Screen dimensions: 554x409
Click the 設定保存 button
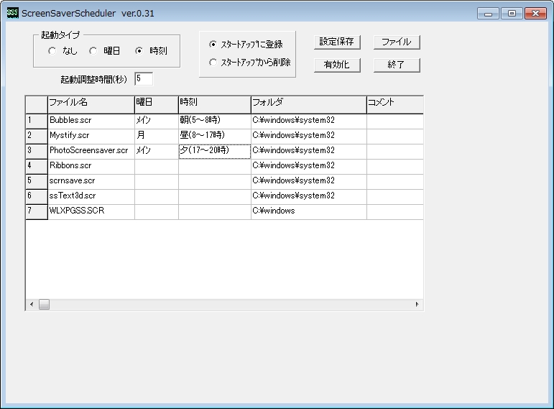click(337, 42)
